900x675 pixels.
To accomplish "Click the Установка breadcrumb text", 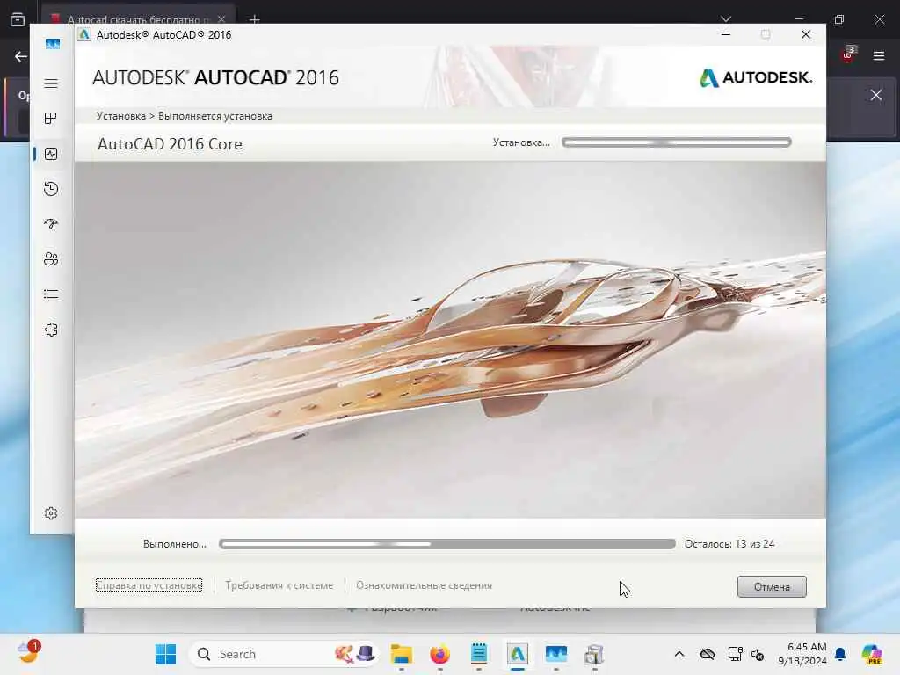I will pos(120,116).
